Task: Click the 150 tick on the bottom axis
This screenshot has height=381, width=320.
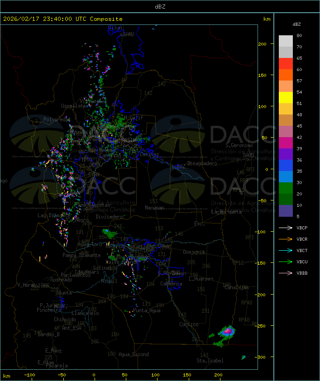Action: coord(187,375)
